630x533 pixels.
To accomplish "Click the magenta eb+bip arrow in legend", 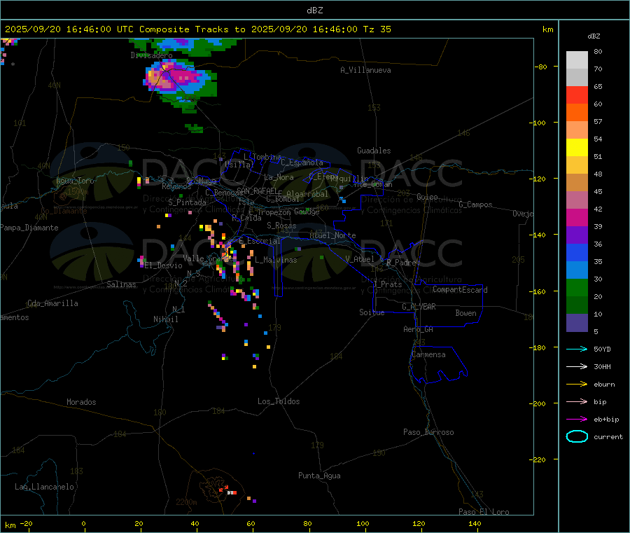I will point(577,420).
